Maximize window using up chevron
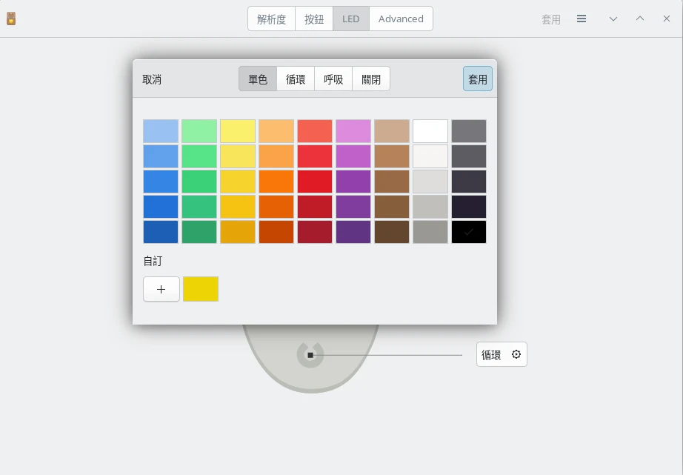 tap(640, 19)
